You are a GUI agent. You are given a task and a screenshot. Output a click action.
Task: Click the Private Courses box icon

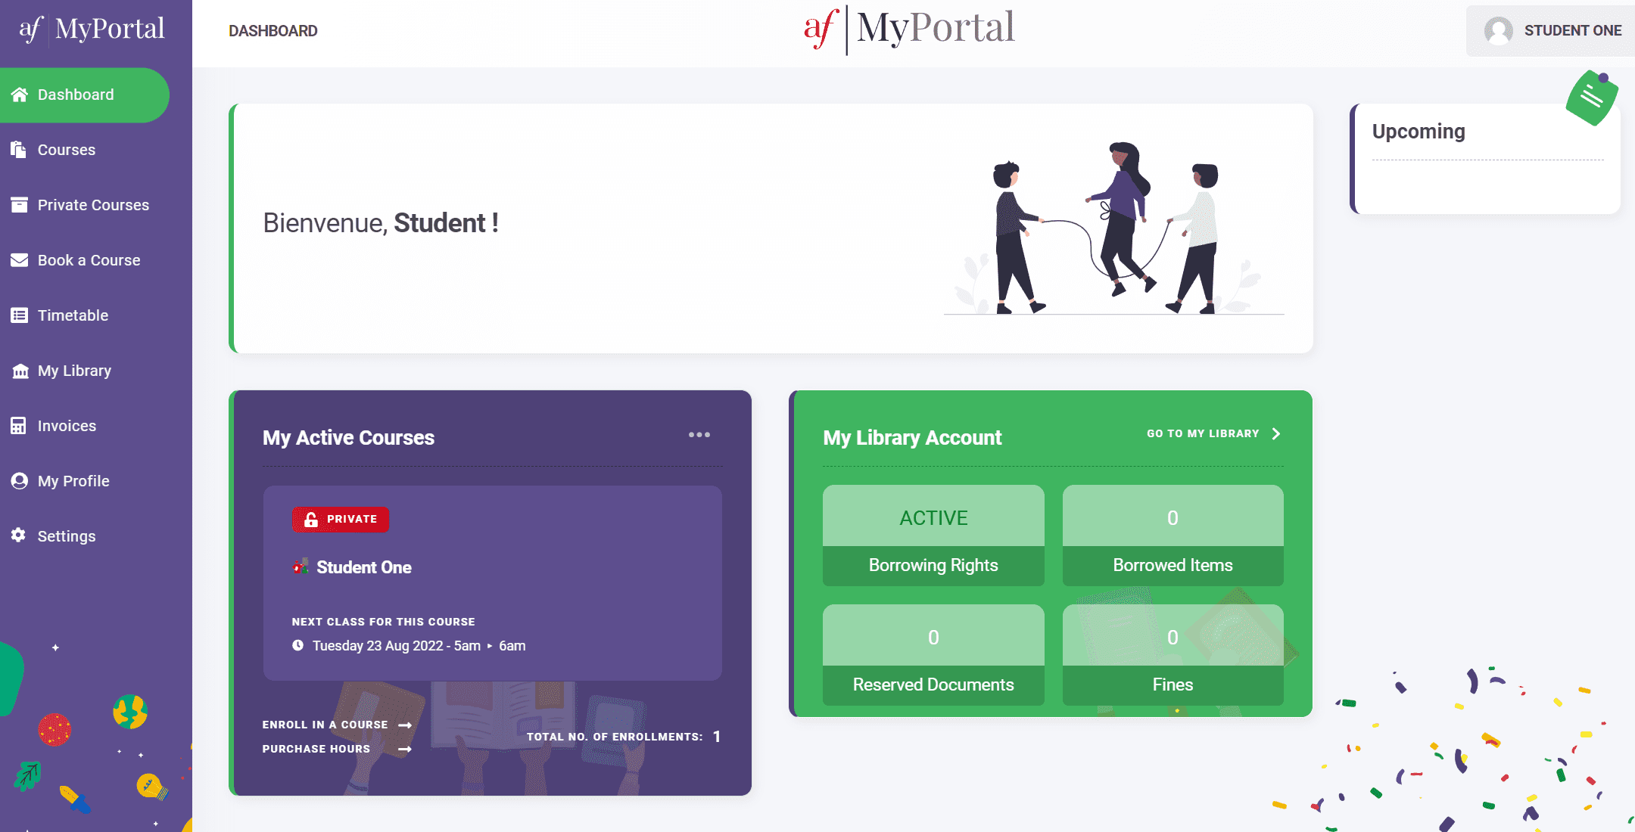[x=19, y=205]
